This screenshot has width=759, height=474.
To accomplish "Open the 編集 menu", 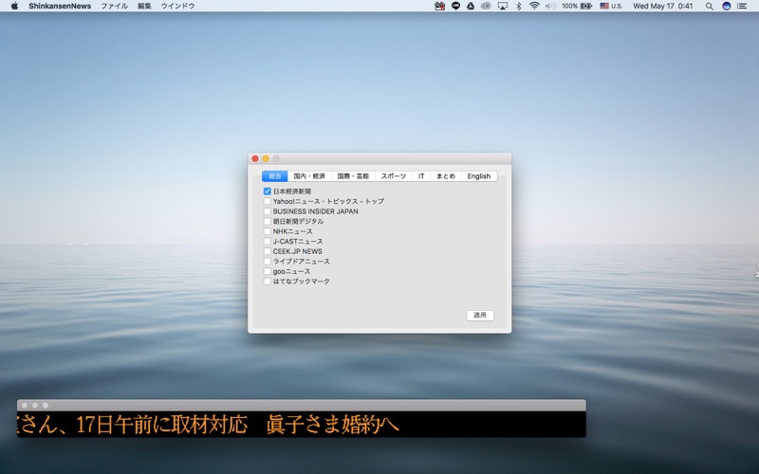I will pyautogui.click(x=144, y=6).
